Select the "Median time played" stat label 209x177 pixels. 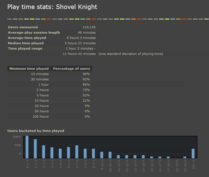(26, 43)
